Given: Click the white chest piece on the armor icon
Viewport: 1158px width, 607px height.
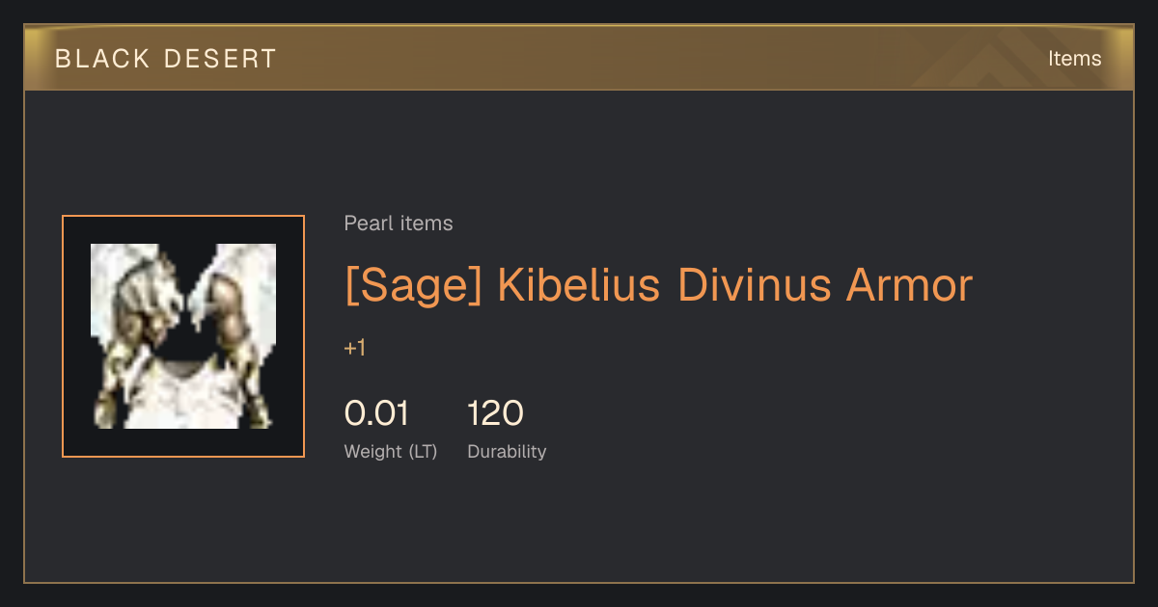Looking at the screenshot, I should [183, 393].
